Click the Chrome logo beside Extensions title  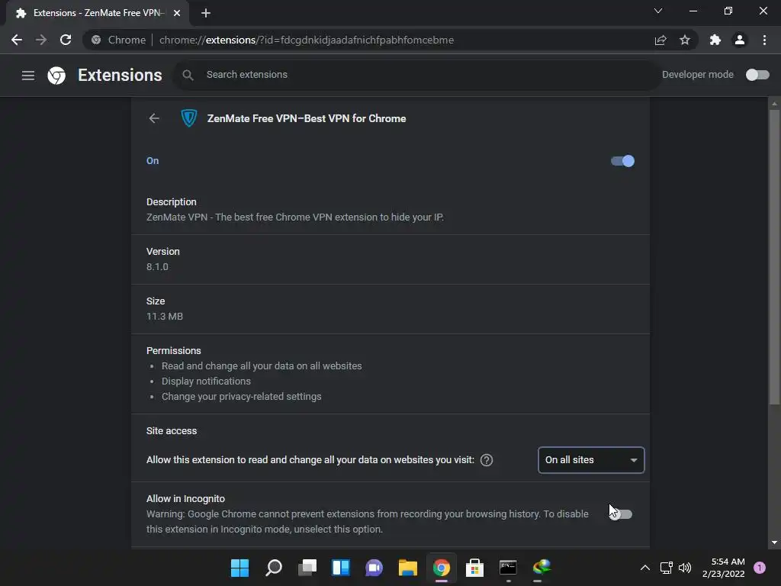(56, 76)
